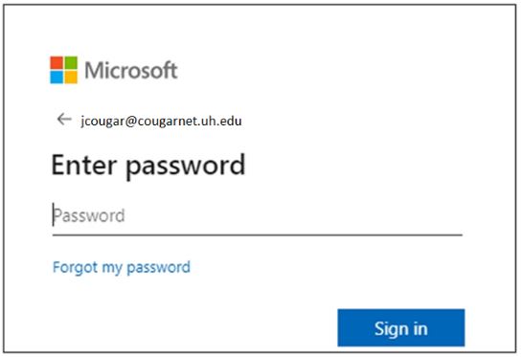Submit with the Sign in button

tap(401, 327)
